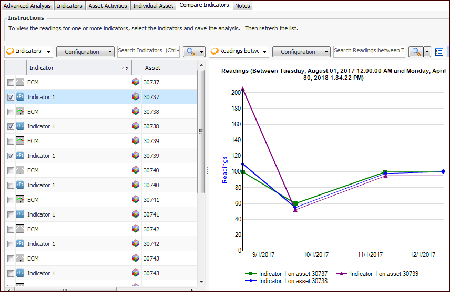Open the left Configuration dropdown
Screen dimensions: 450x292
click(x=85, y=52)
